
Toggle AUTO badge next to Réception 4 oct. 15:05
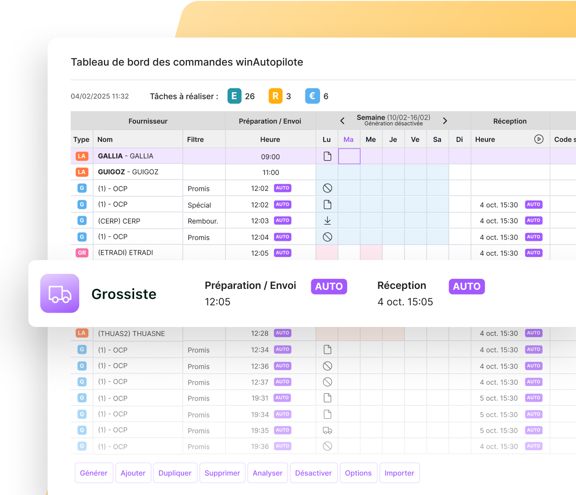pyautogui.click(x=466, y=287)
